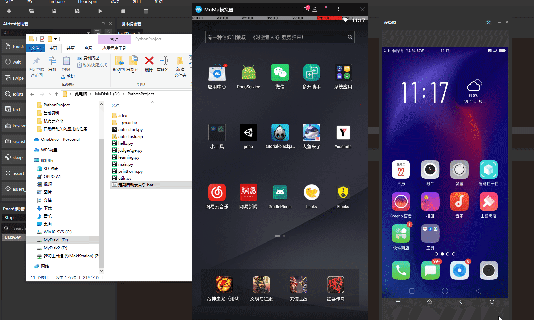Launch 微信 WeChat in MuMu emulator

pos(280,77)
